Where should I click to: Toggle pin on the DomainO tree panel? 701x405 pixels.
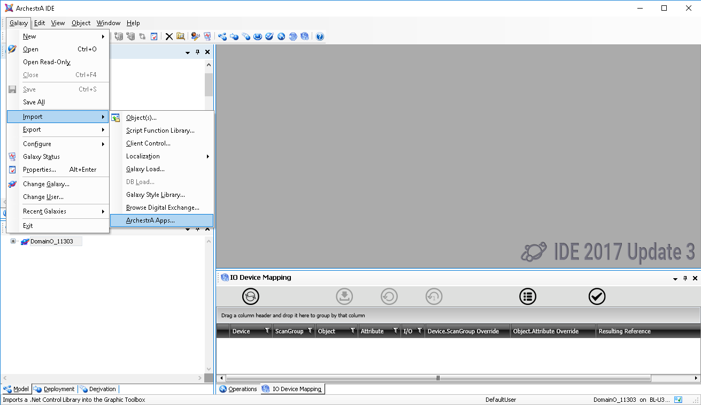pos(197,230)
